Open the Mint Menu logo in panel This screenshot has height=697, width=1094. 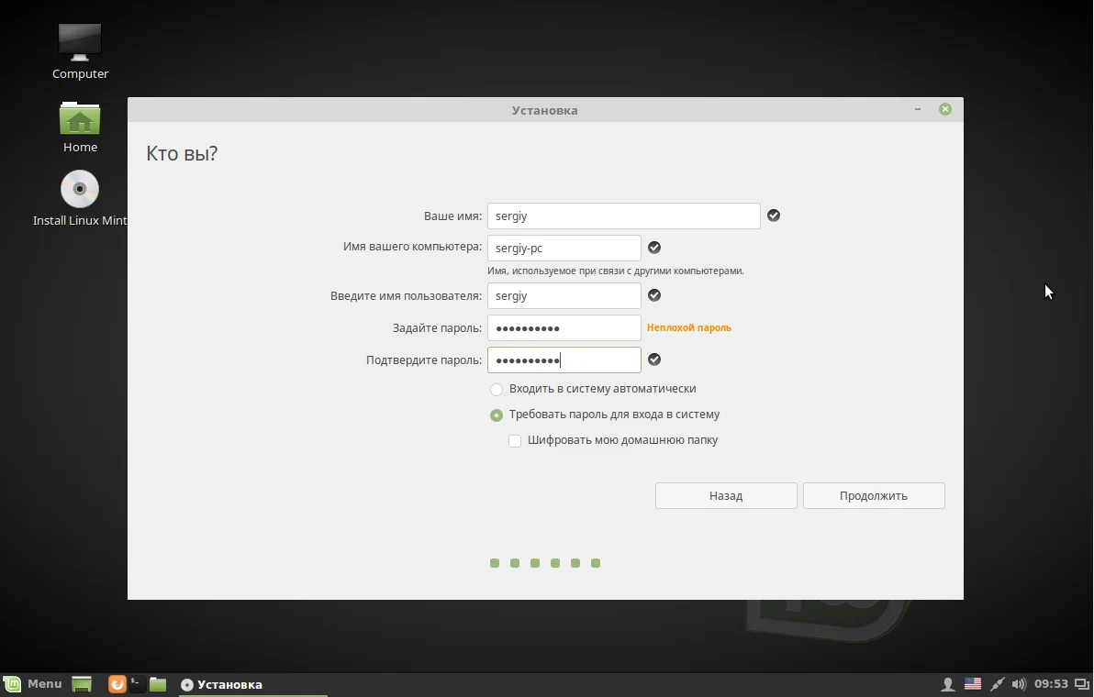(x=12, y=684)
